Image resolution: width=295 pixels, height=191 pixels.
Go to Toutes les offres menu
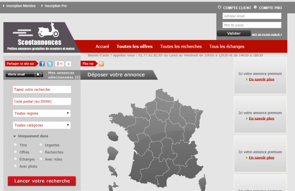[x=135, y=46]
